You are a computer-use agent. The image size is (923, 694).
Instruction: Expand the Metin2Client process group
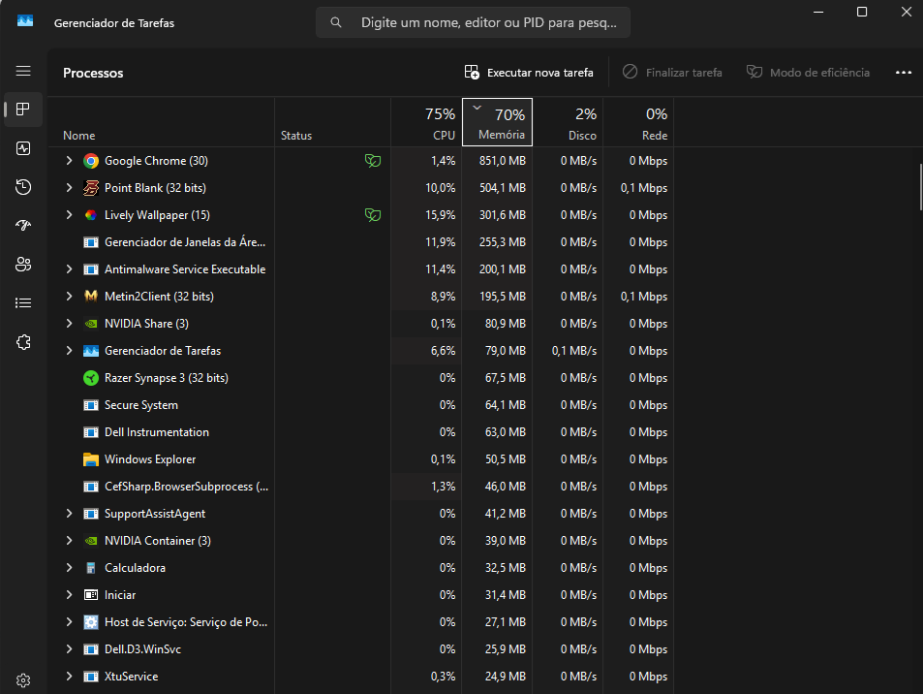tap(69, 297)
